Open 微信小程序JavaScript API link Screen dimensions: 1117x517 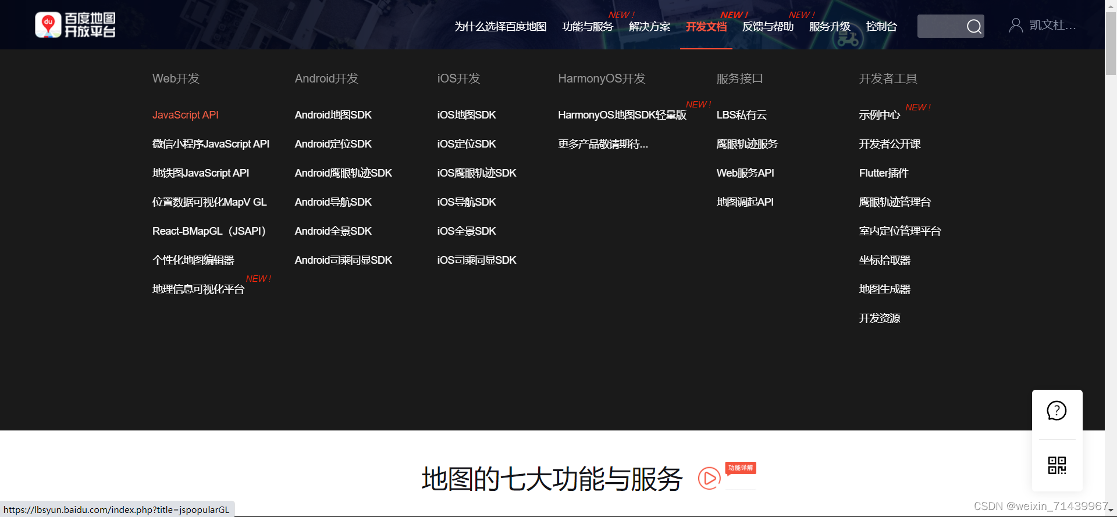[x=211, y=144]
